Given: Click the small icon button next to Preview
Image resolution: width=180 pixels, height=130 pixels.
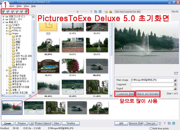Looking at the screenshot, I should (32, 124).
